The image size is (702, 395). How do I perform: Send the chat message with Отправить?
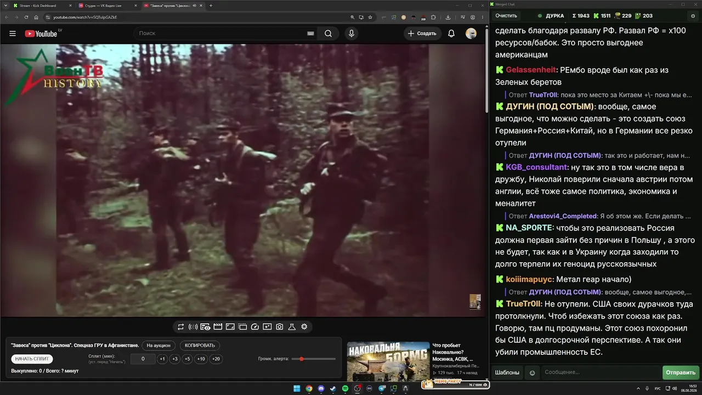point(681,373)
